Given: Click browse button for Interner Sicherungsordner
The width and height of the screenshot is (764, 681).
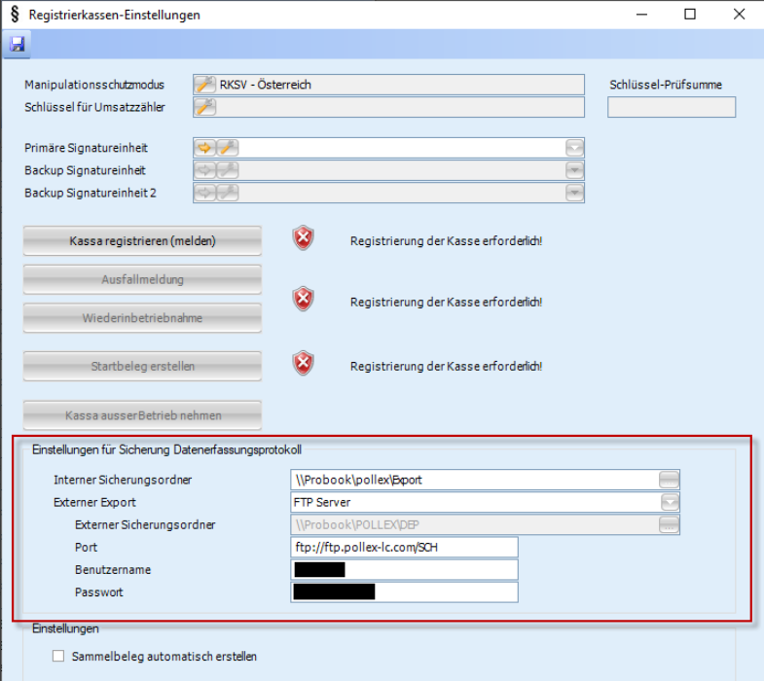Looking at the screenshot, I should coord(669,480).
